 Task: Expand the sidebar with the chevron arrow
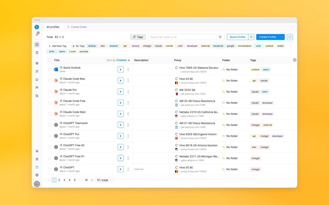42,27
